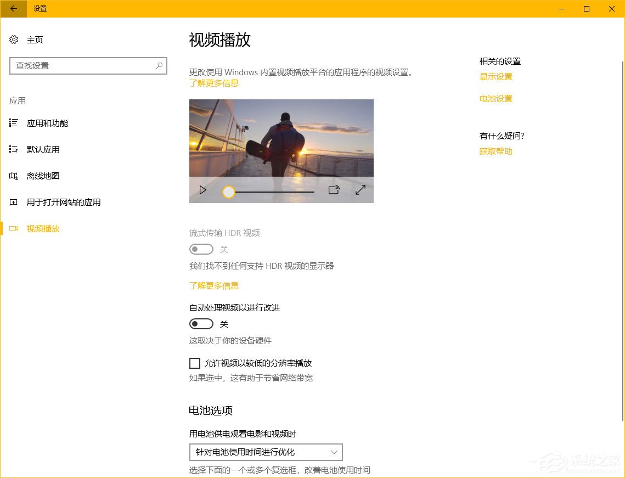
Task: Enter fullscreen using the expand icon
Action: tap(360, 190)
